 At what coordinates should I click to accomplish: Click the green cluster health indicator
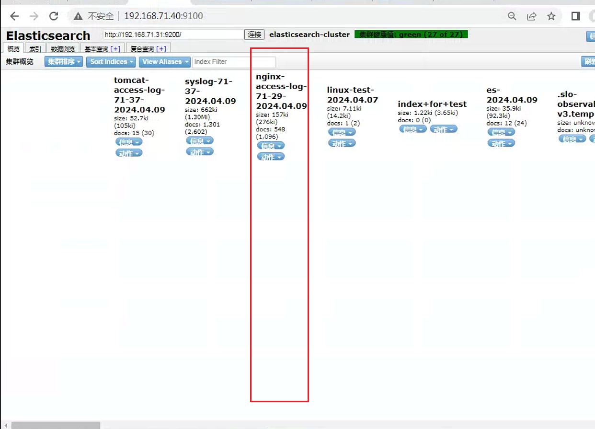(411, 35)
